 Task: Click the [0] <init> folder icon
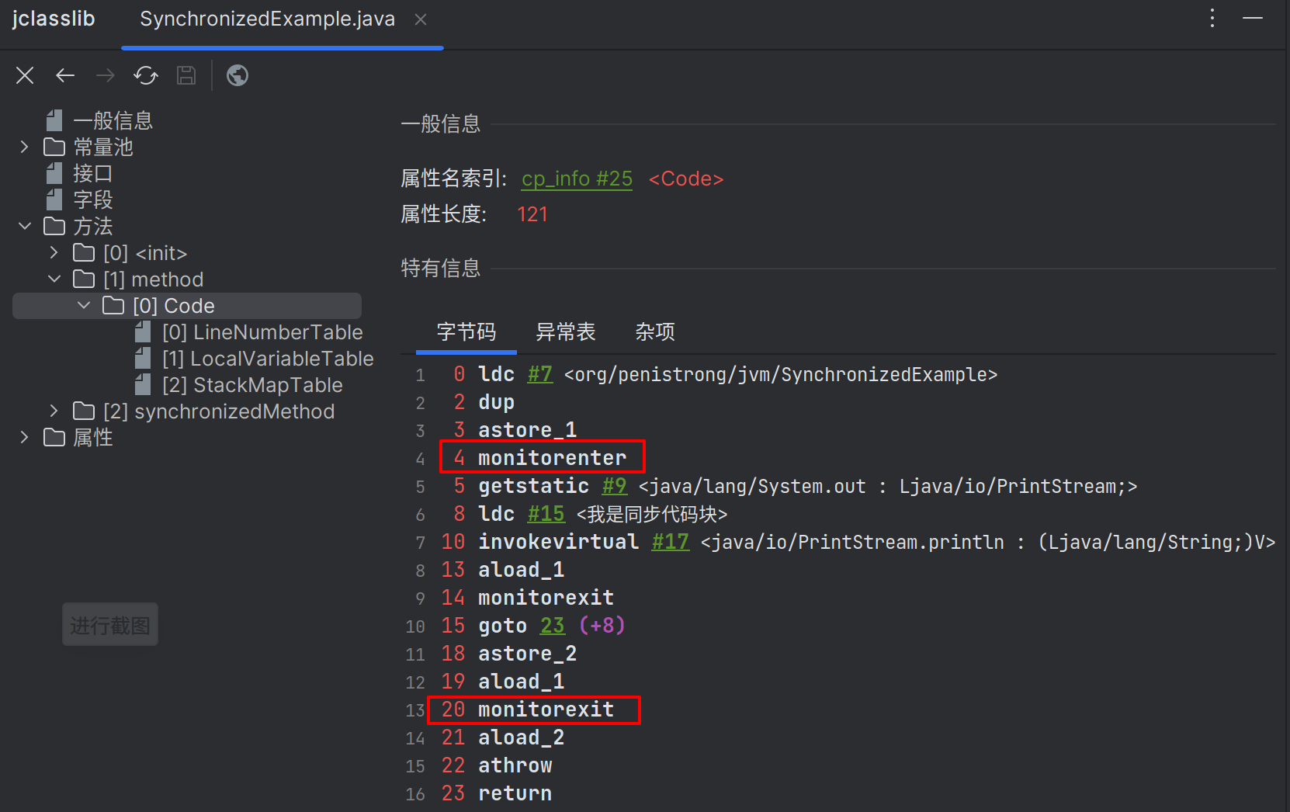[x=84, y=252]
